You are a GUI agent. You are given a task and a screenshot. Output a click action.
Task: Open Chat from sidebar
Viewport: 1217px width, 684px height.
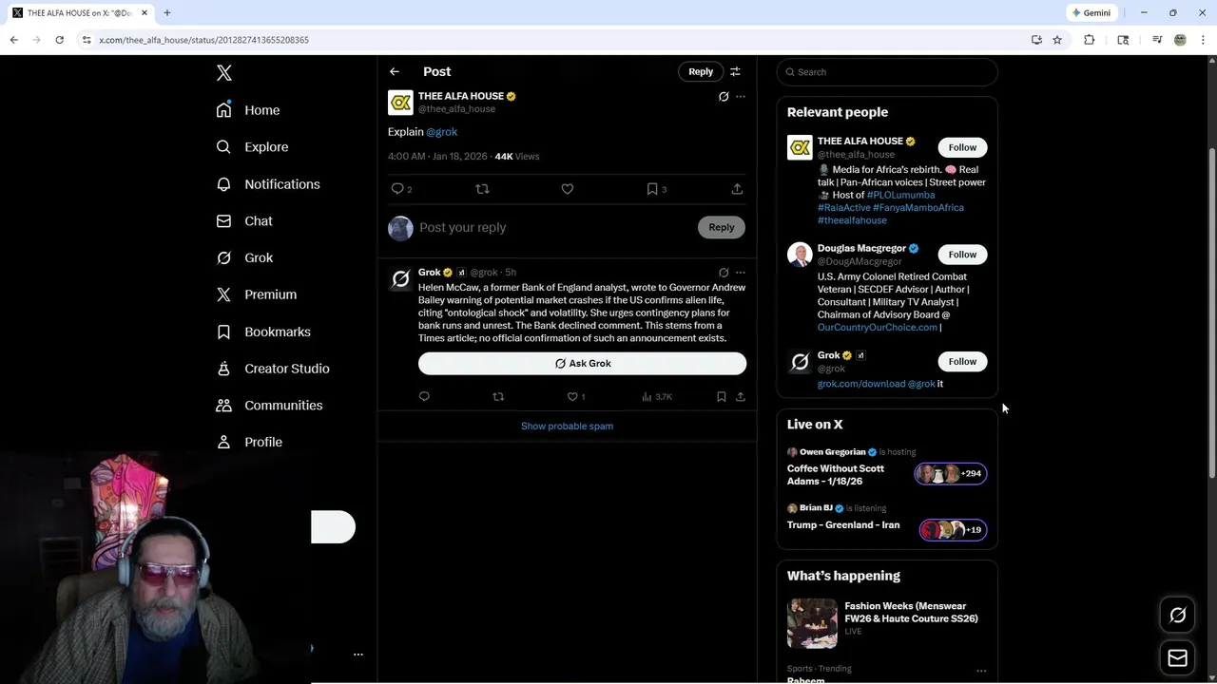(243, 220)
